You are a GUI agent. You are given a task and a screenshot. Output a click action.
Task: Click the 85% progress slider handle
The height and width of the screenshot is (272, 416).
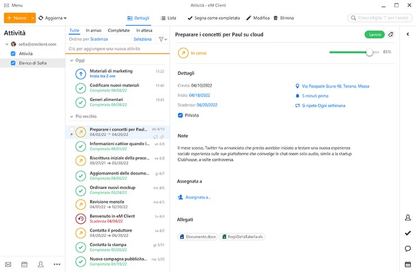tap(369, 52)
